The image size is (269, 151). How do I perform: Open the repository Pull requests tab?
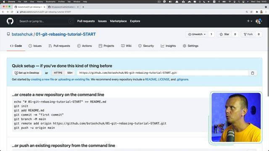pyautogui.click(x=59, y=46)
